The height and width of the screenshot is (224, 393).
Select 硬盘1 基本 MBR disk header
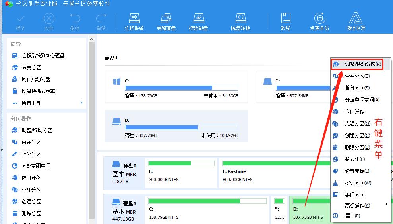[x=124, y=210]
